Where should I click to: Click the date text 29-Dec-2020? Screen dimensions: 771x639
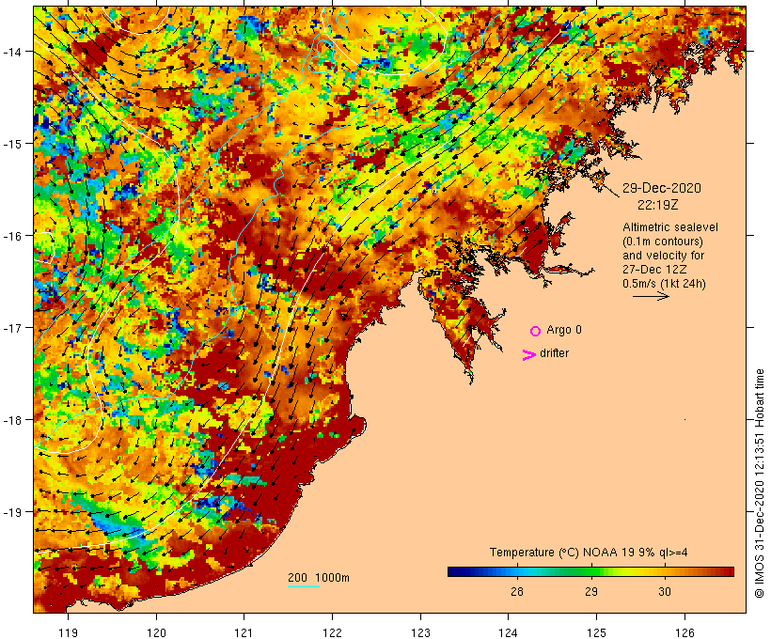[662, 188]
